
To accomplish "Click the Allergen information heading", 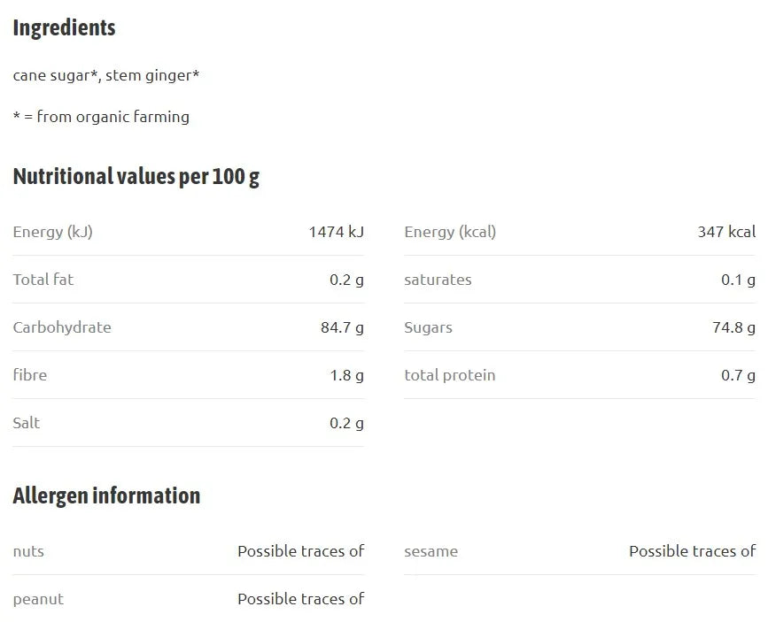I will click(x=107, y=496).
